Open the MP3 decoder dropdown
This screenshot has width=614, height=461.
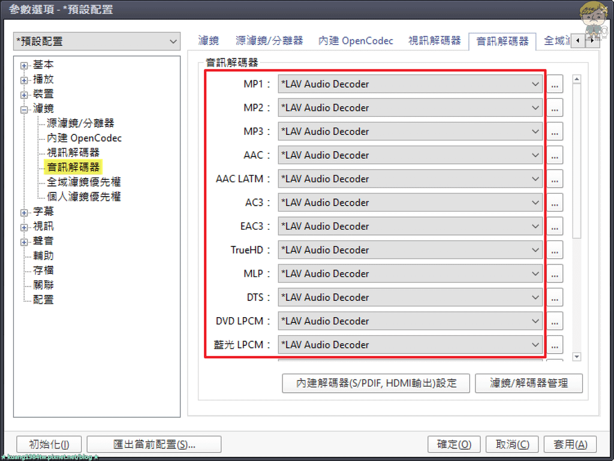tap(410, 131)
